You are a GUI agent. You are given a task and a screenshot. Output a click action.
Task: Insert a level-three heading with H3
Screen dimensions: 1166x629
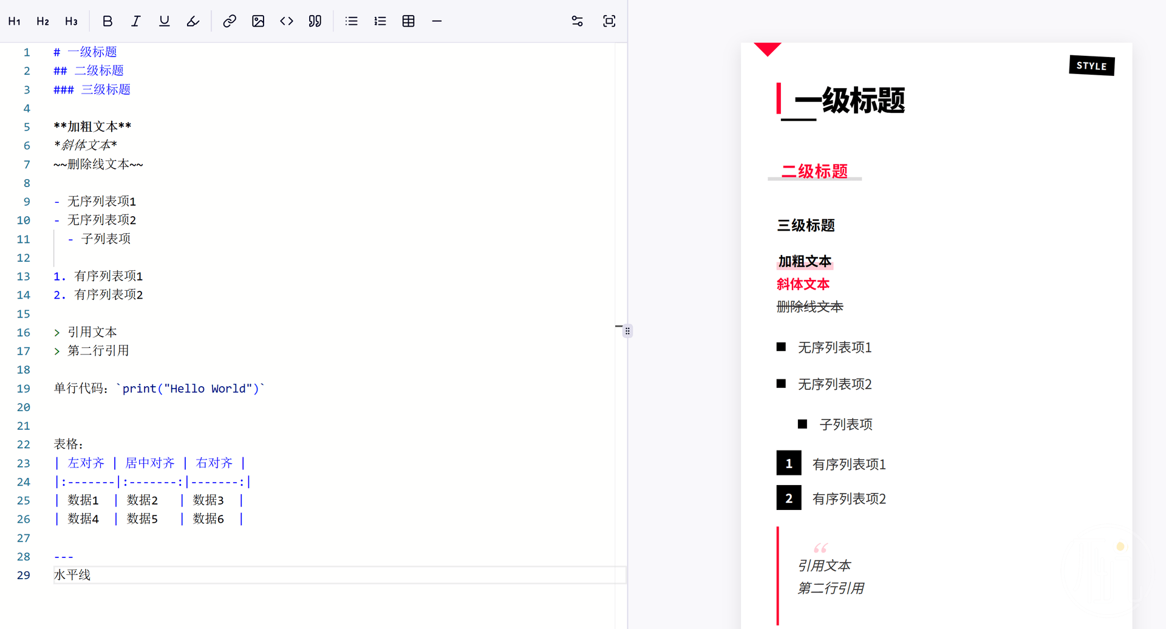[x=71, y=21]
